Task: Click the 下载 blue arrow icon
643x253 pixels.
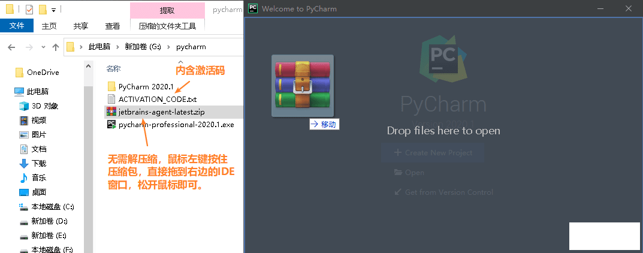Action: pyautogui.click(x=24, y=164)
